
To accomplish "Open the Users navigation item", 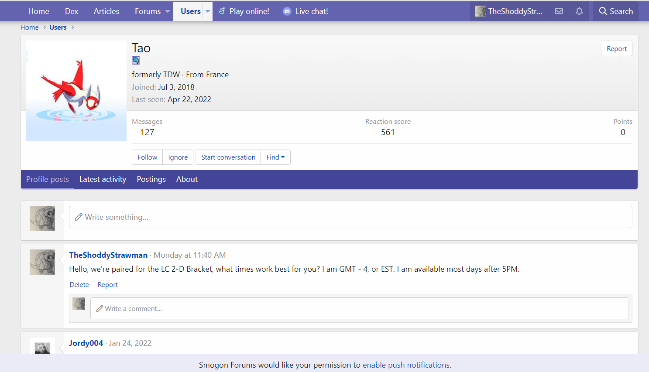I will tap(191, 11).
